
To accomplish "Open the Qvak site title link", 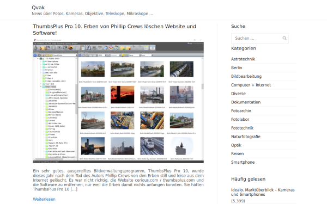I will (38, 8).
